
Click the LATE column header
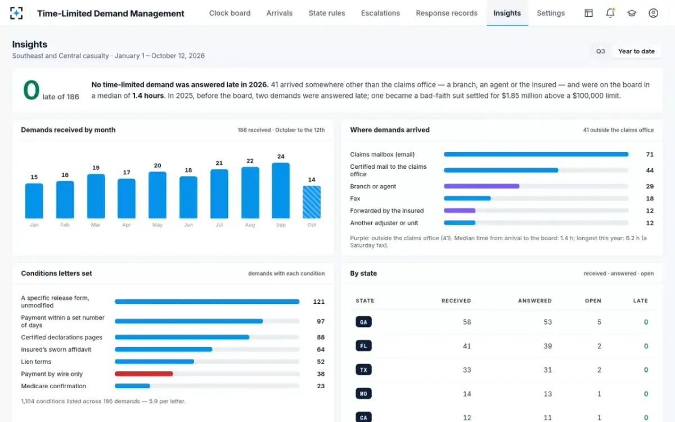coord(641,301)
